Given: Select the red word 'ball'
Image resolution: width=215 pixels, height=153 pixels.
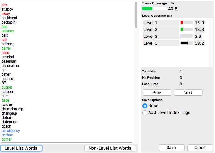Looking at the screenshot, I should (4, 40).
